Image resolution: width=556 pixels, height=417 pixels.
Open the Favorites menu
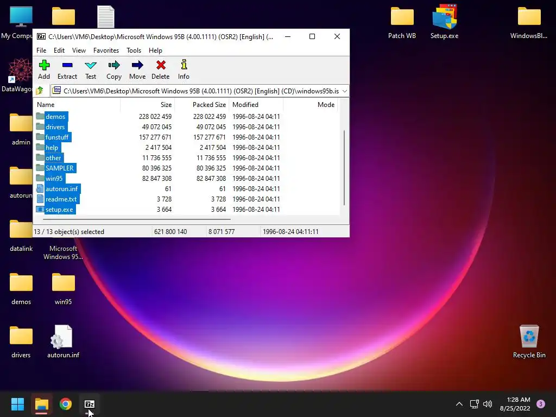106,50
